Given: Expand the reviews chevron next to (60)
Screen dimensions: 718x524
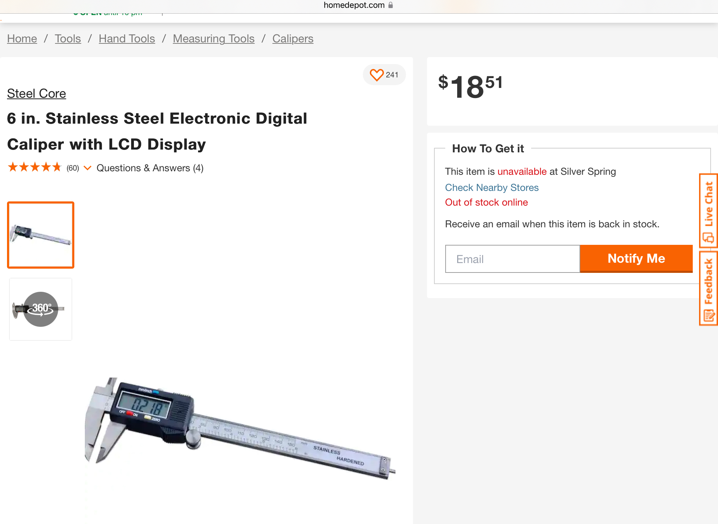Looking at the screenshot, I should point(88,168).
